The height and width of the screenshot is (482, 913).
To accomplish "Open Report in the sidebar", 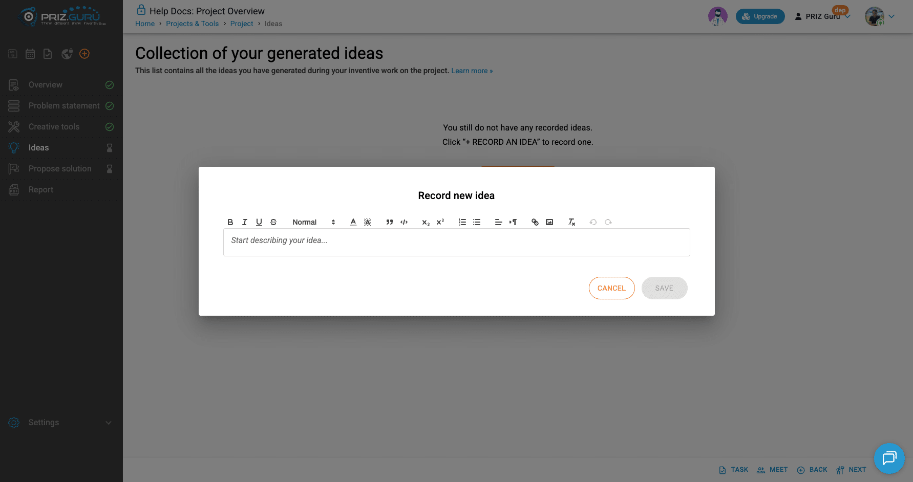I will pyautogui.click(x=61, y=190).
